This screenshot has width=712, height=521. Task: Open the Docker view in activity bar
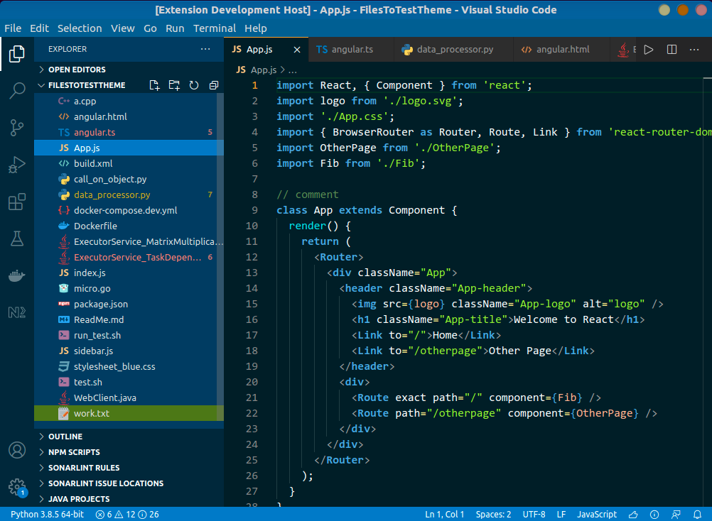coord(17,275)
